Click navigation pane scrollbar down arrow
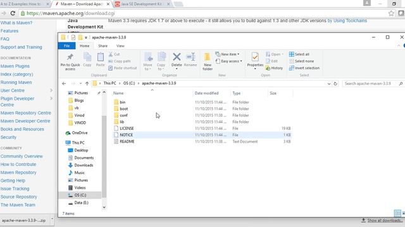 (104, 207)
